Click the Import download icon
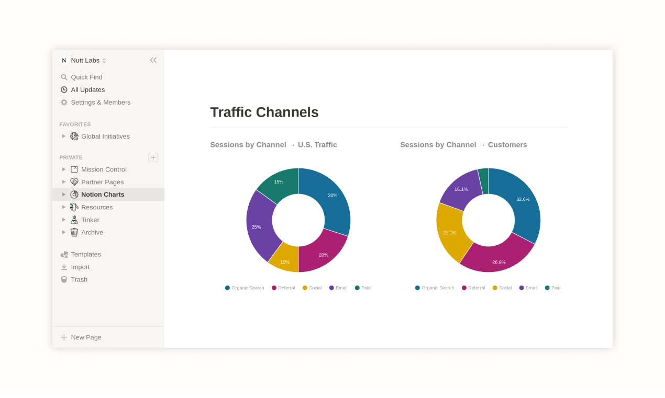The image size is (665, 398). coord(64,267)
